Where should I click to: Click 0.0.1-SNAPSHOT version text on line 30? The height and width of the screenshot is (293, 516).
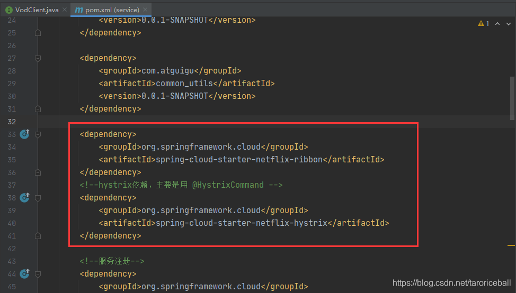coord(175,96)
